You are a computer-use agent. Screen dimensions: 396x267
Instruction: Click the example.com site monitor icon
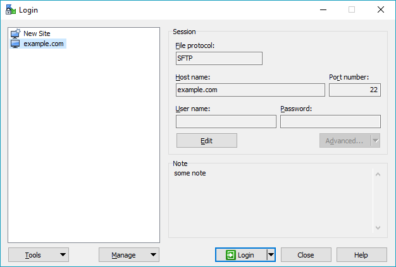pos(16,44)
